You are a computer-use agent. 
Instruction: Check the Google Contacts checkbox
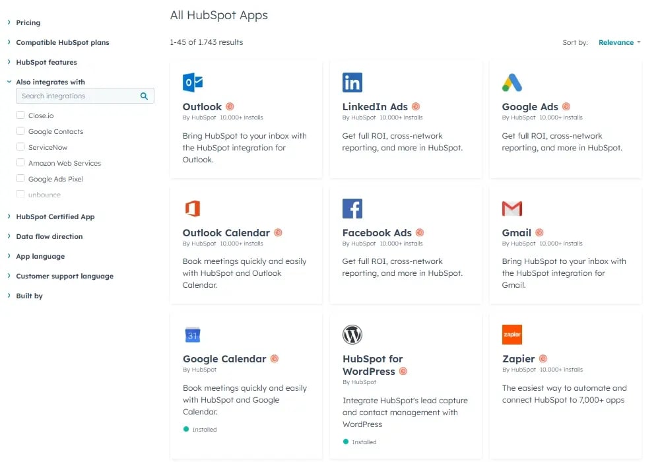20,131
